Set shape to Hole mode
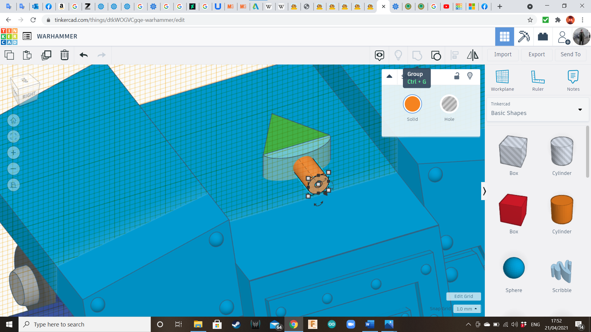The image size is (591, 332). pyautogui.click(x=449, y=104)
